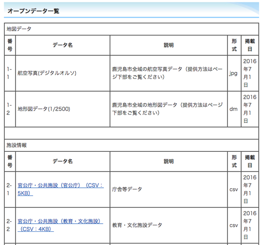This screenshot has height=245, width=263.
Task: Click the 庁舎等データ description cell
Action: (x=169, y=189)
